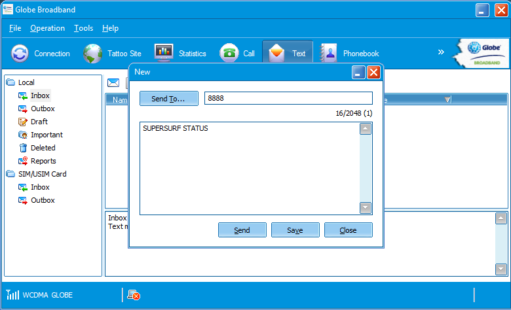Image resolution: width=511 pixels, height=310 pixels.
Task: Click the Save button
Action: click(295, 230)
